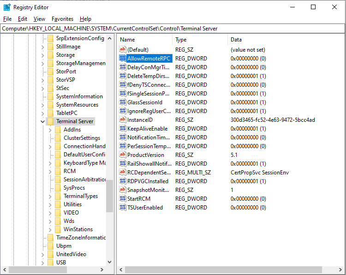Click the string icon beside InstanceID value

[122, 120]
